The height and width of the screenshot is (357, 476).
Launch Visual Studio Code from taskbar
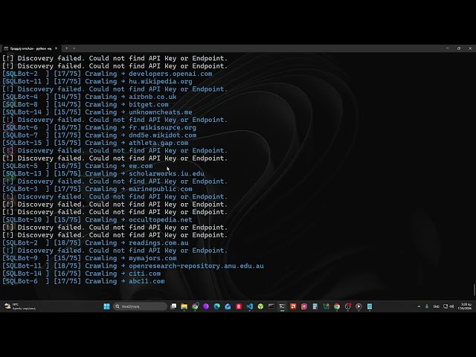[x=250, y=306]
